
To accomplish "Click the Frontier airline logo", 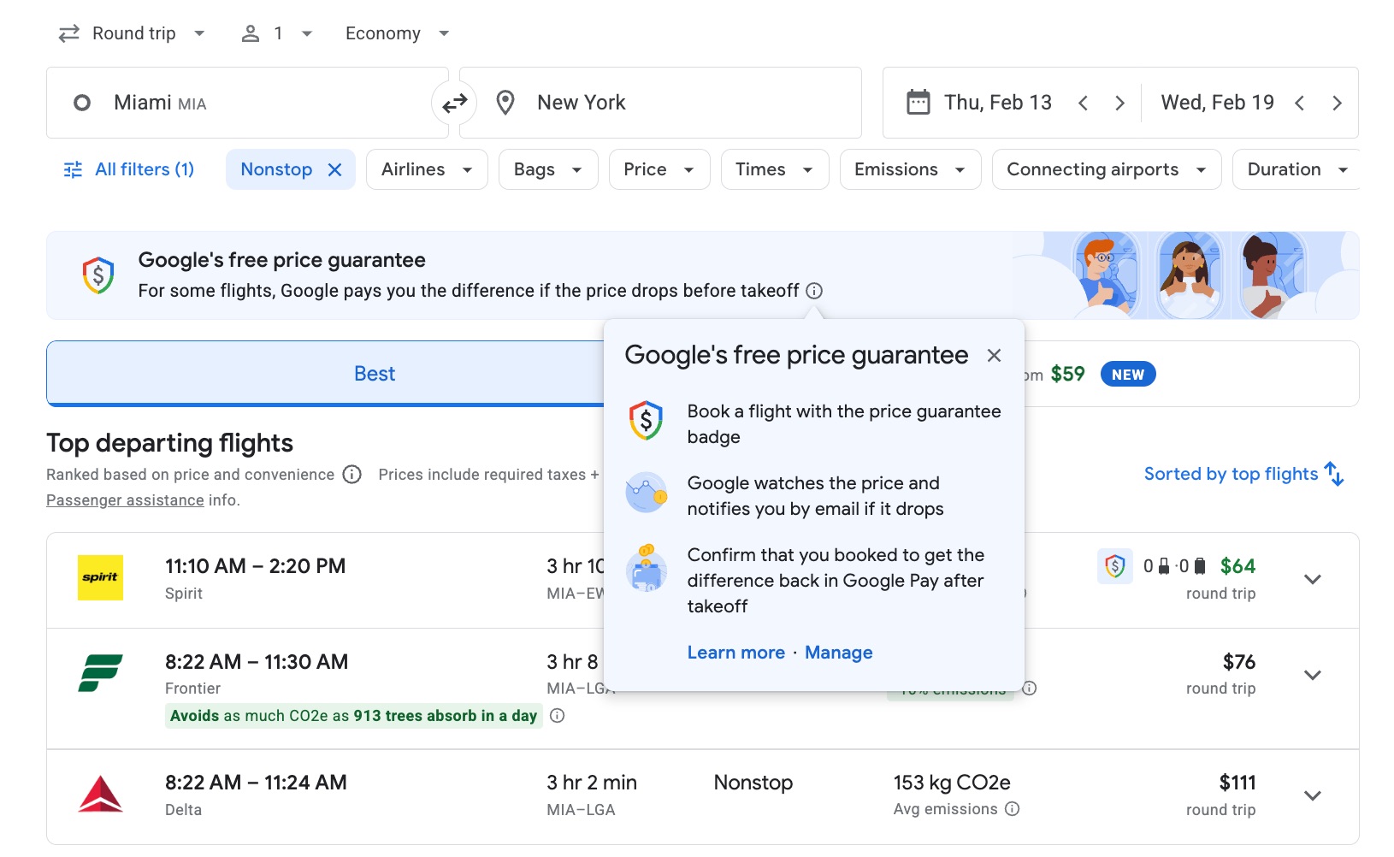I will pyautogui.click(x=100, y=674).
